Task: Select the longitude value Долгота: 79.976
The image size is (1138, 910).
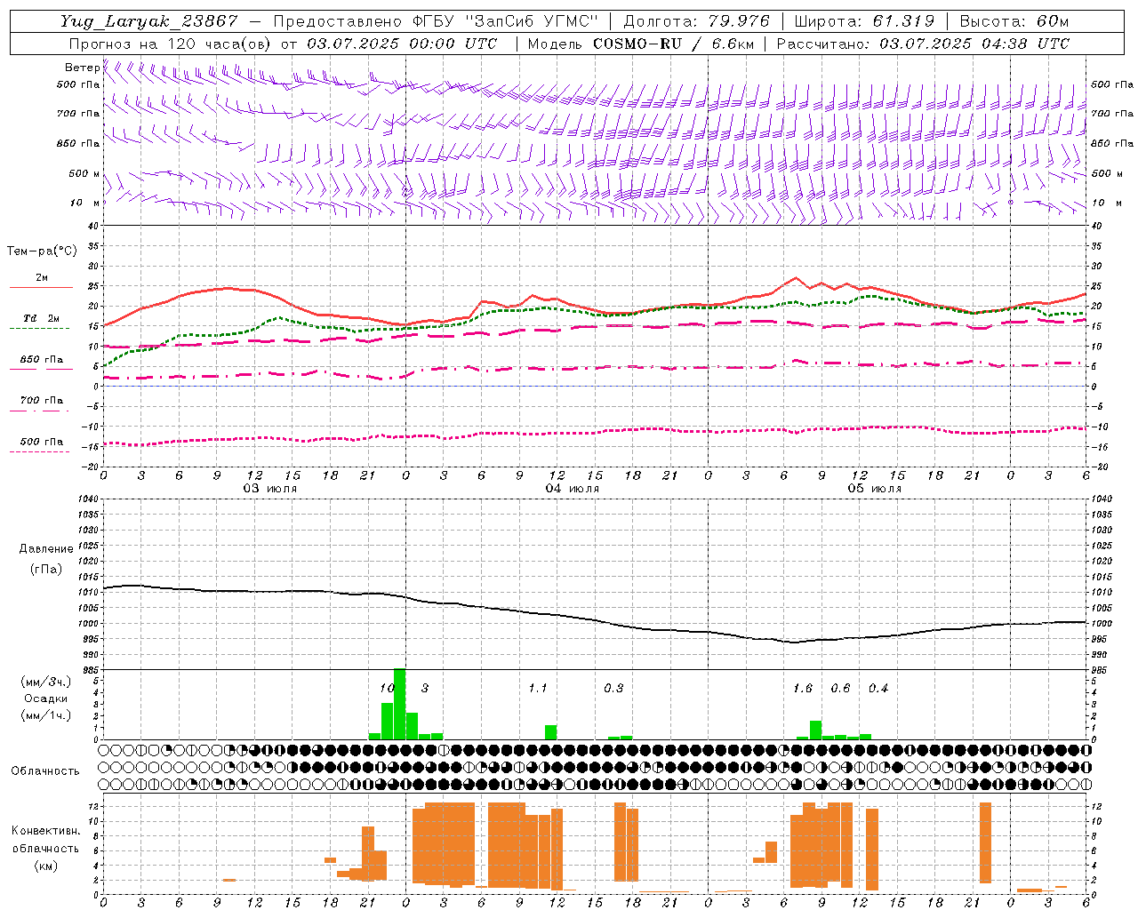Action: [x=697, y=21]
